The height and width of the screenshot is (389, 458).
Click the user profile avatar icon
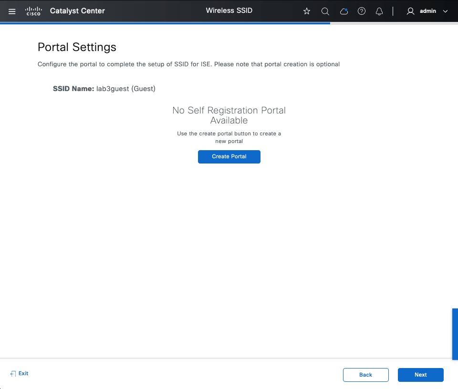tap(410, 11)
